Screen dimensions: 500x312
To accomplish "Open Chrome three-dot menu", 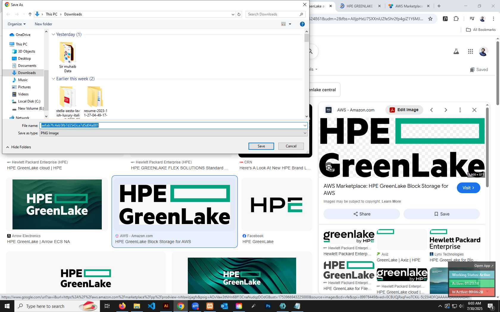I will pyautogui.click(x=493, y=19).
